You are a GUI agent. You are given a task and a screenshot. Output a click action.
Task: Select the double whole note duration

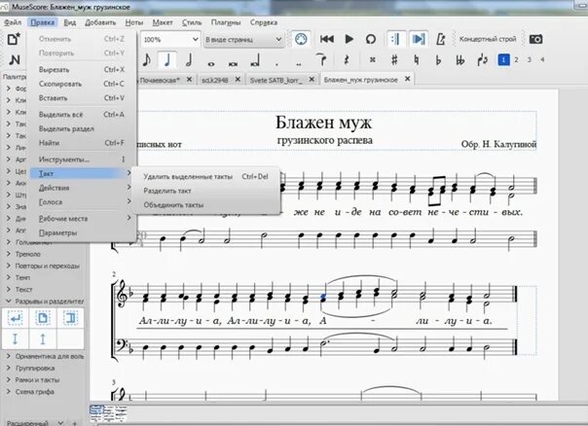tap(233, 64)
